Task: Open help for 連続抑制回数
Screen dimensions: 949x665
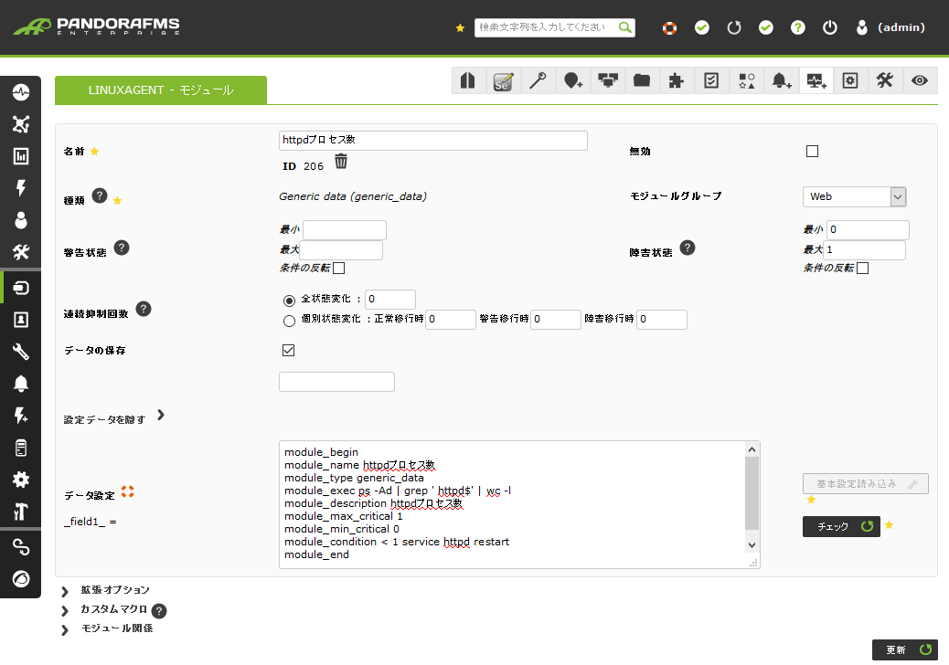Action: point(144,309)
